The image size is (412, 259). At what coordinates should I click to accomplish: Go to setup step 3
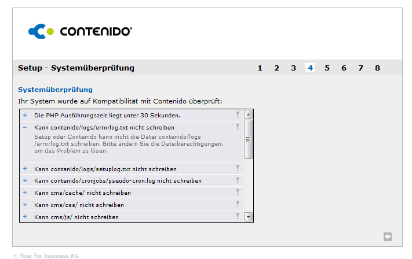[x=293, y=68]
